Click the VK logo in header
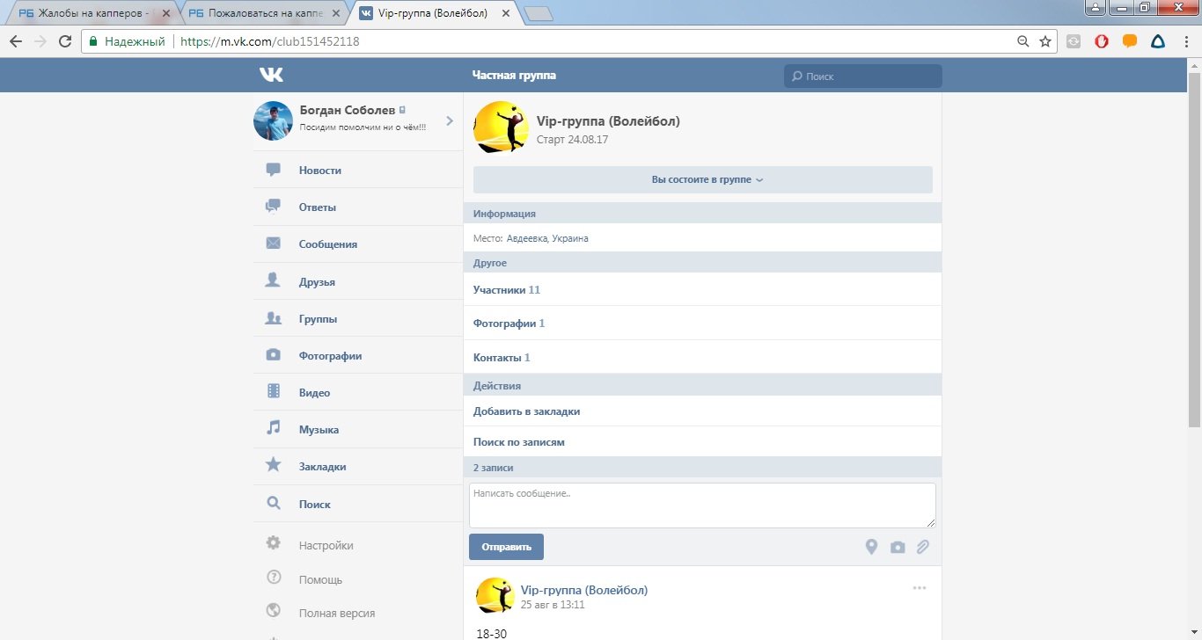 (x=271, y=76)
